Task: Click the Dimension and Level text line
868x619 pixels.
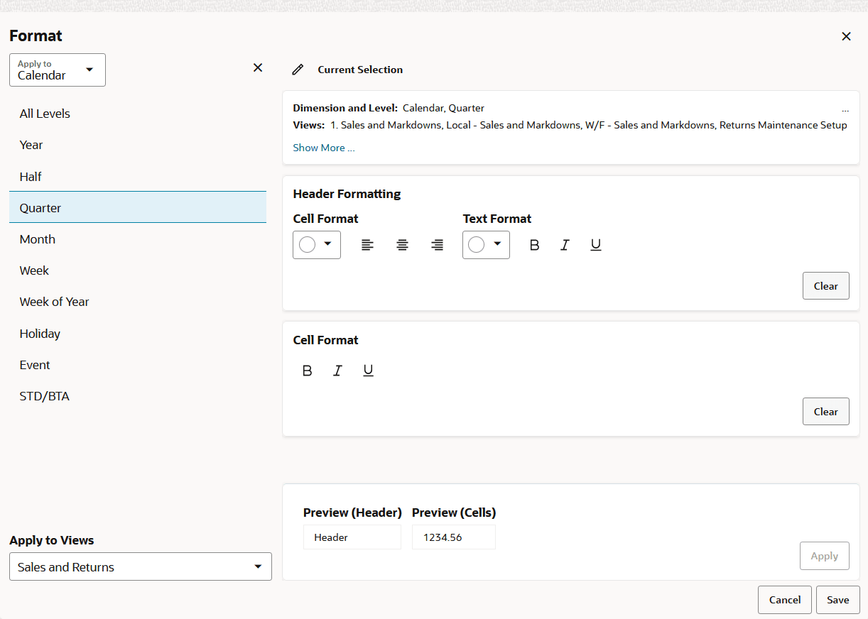Action: tap(389, 109)
